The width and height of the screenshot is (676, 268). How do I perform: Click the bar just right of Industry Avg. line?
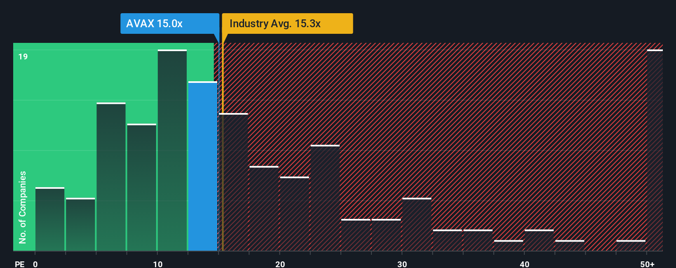click(233, 182)
